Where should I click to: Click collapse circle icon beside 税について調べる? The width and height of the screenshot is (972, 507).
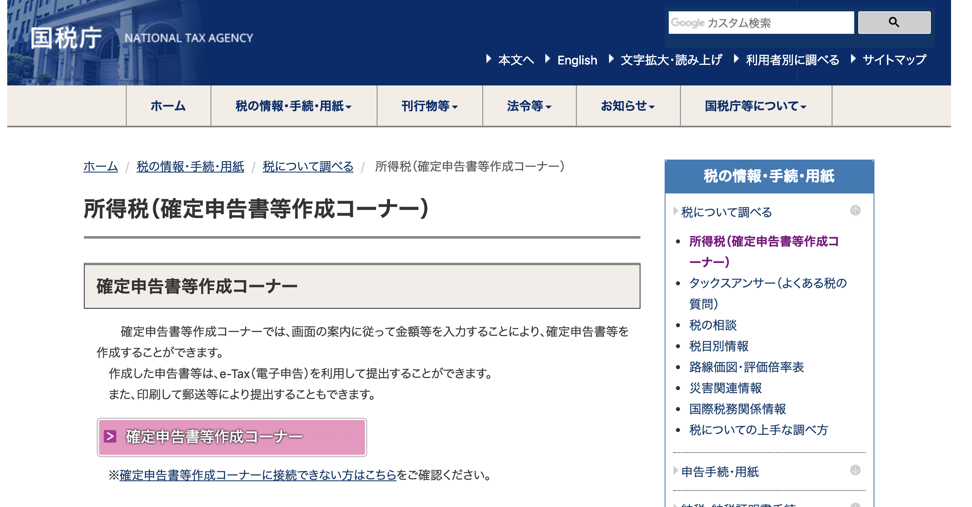click(x=855, y=210)
